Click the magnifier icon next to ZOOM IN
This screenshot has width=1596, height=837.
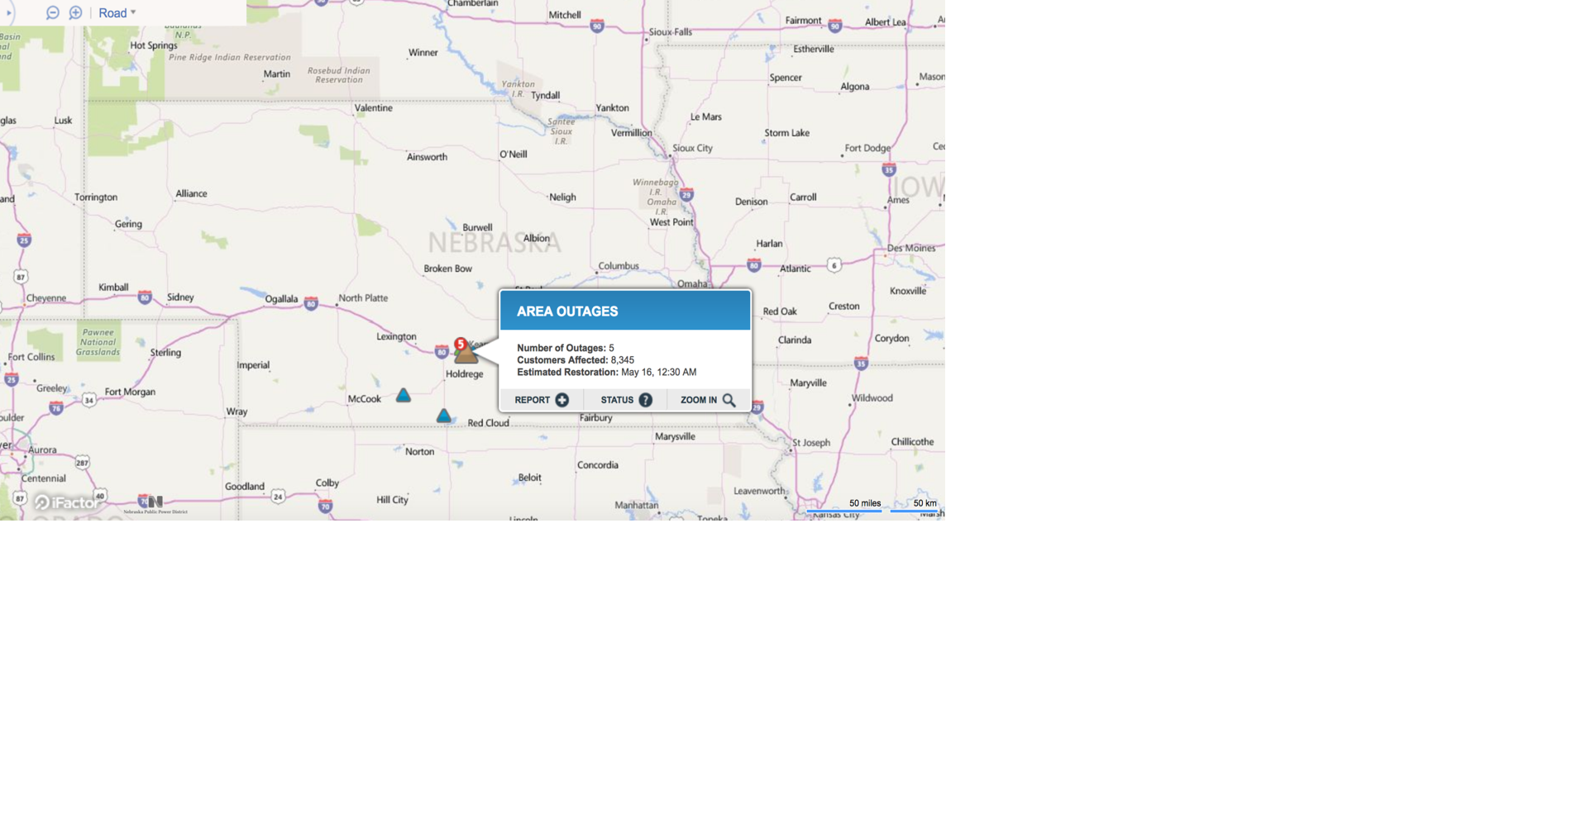click(729, 400)
